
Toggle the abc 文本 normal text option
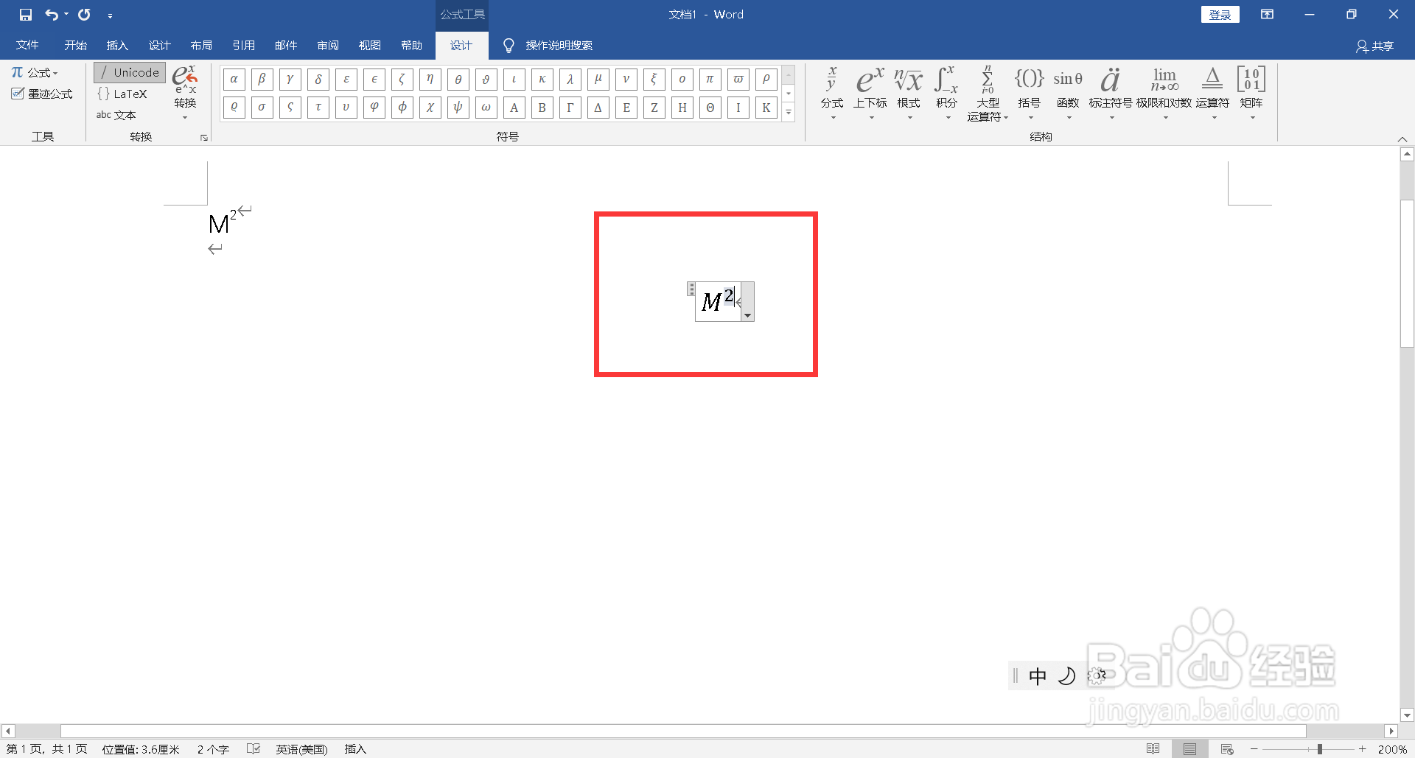click(116, 115)
